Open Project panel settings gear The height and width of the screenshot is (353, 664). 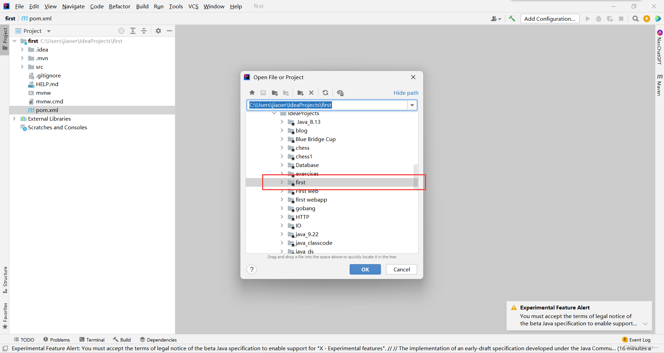(x=158, y=31)
